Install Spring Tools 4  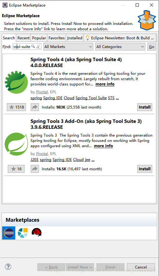pos(145,107)
